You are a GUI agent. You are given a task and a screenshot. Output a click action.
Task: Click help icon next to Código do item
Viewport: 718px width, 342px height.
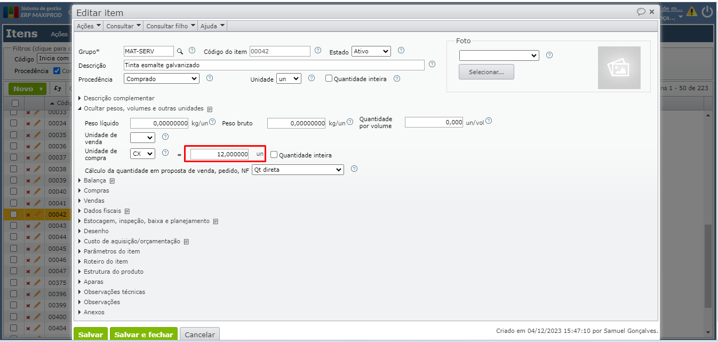coord(318,51)
